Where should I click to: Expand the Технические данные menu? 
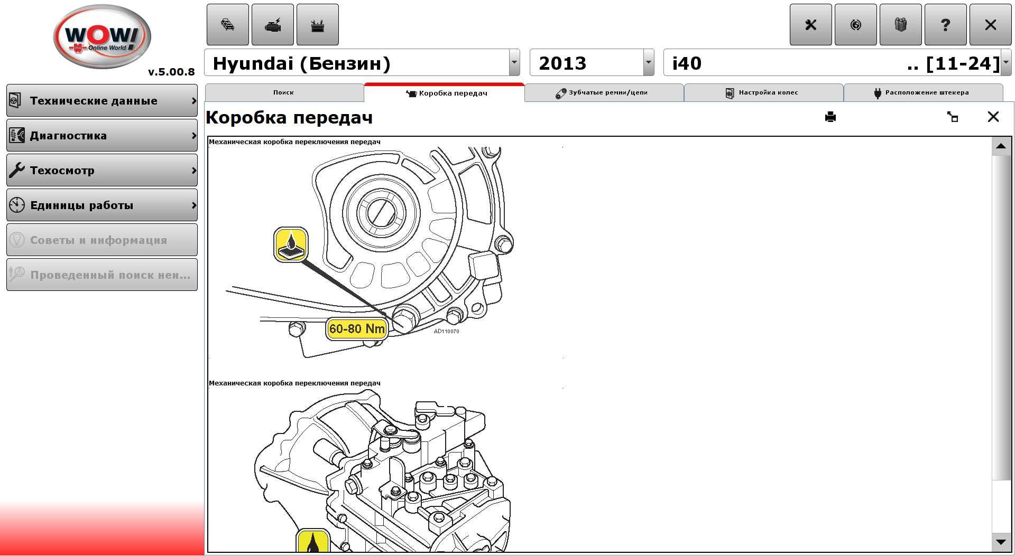(102, 100)
